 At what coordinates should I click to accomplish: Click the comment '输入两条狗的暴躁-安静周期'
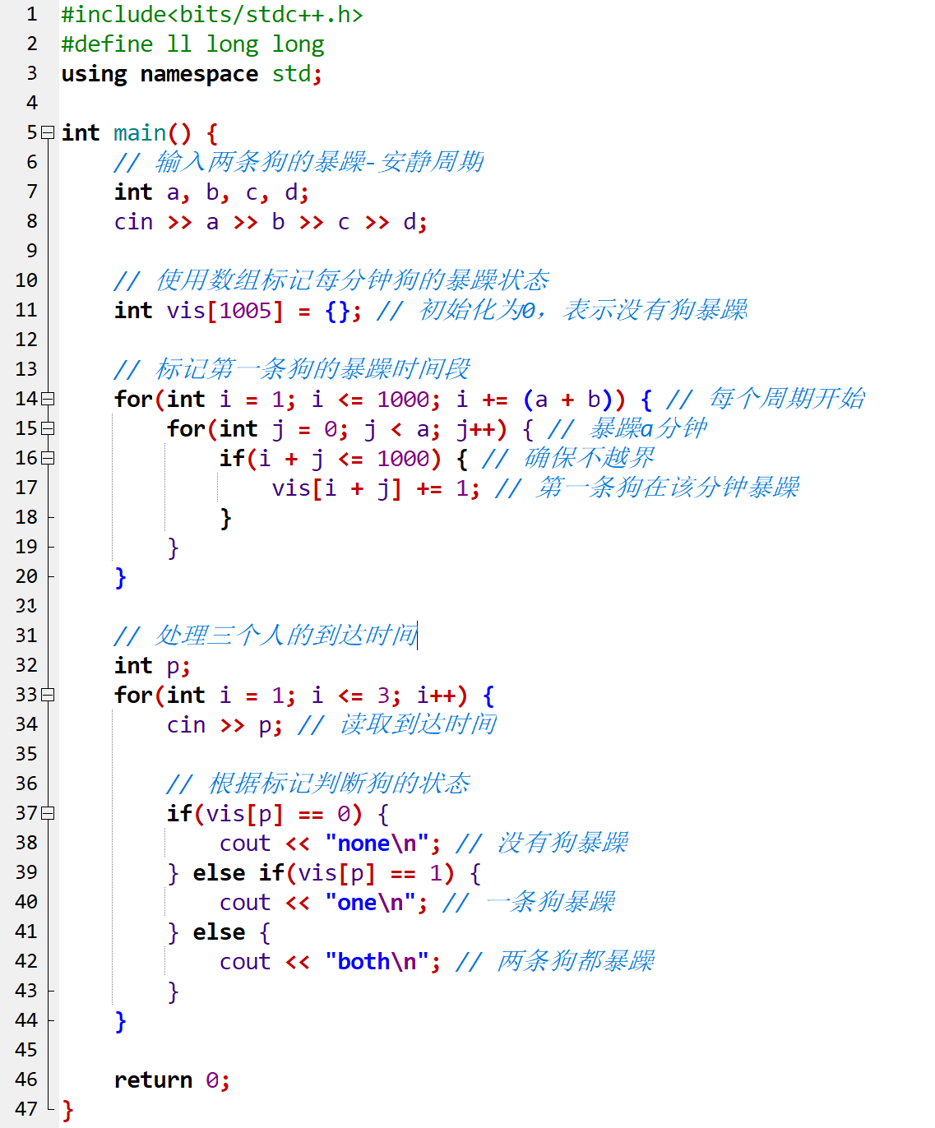coord(299,162)
